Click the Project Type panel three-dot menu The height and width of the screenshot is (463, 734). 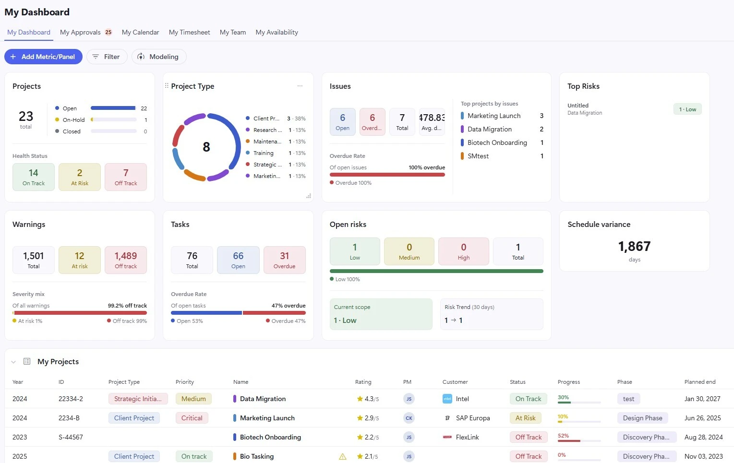pos(300,86)
